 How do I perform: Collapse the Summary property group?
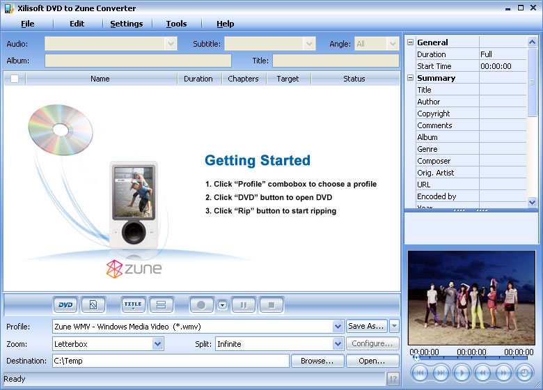[x=411, y=78]
